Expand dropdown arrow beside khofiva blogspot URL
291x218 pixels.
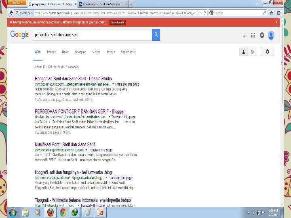[109, 117]
